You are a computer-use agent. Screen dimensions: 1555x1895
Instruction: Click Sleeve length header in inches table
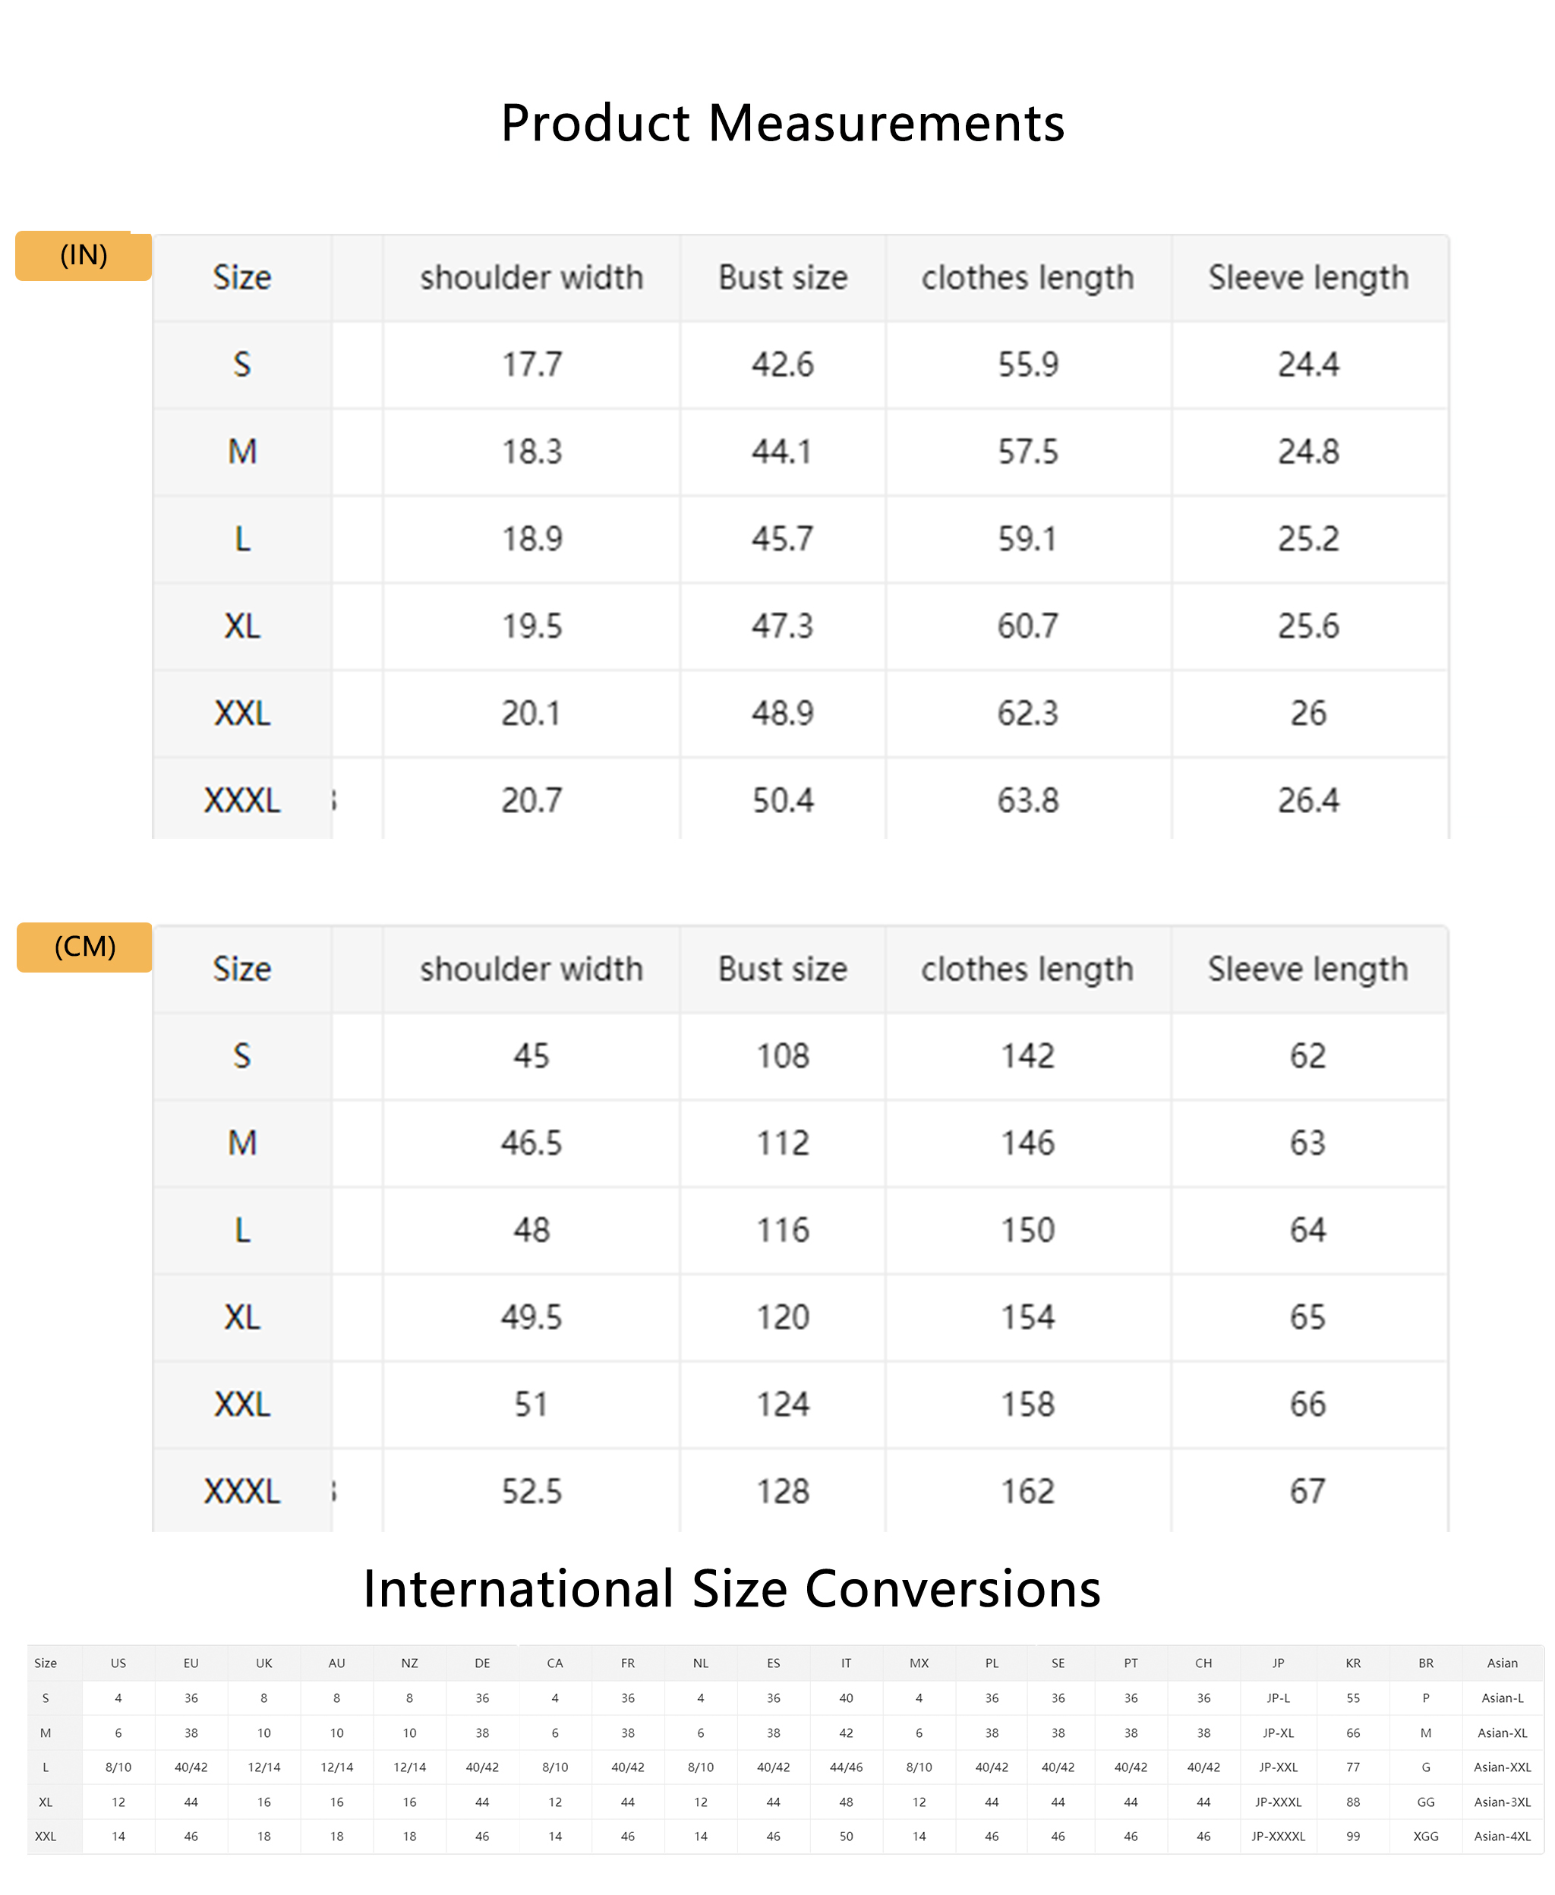click(x=1307, y=279)
